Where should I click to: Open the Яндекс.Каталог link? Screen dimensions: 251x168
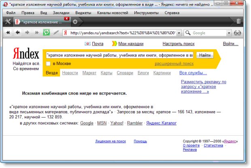click(x=162, y=123)
